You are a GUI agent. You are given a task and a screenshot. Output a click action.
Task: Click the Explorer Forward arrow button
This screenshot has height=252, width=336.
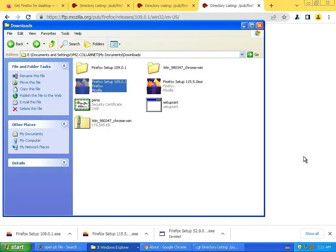[x=36, y=44]
